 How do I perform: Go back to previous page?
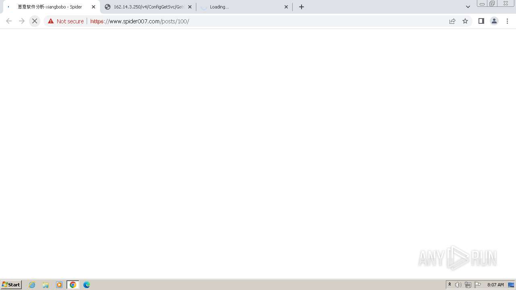click(x=9, y=21)
